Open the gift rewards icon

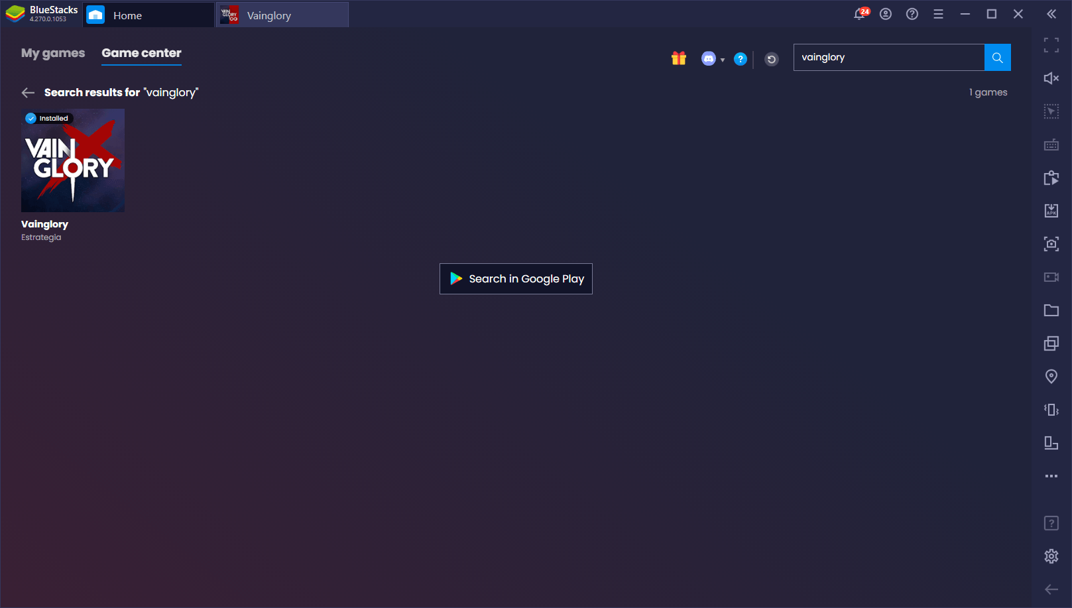[x=679, y=58]
